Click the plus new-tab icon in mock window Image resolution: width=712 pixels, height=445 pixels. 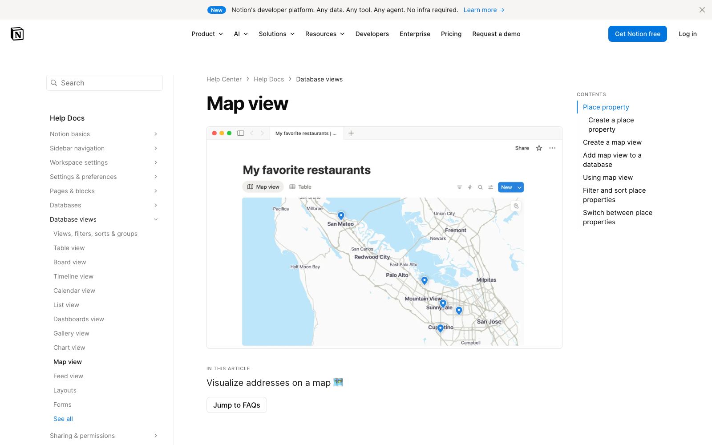pyautogui.click(x=351, y=133)
